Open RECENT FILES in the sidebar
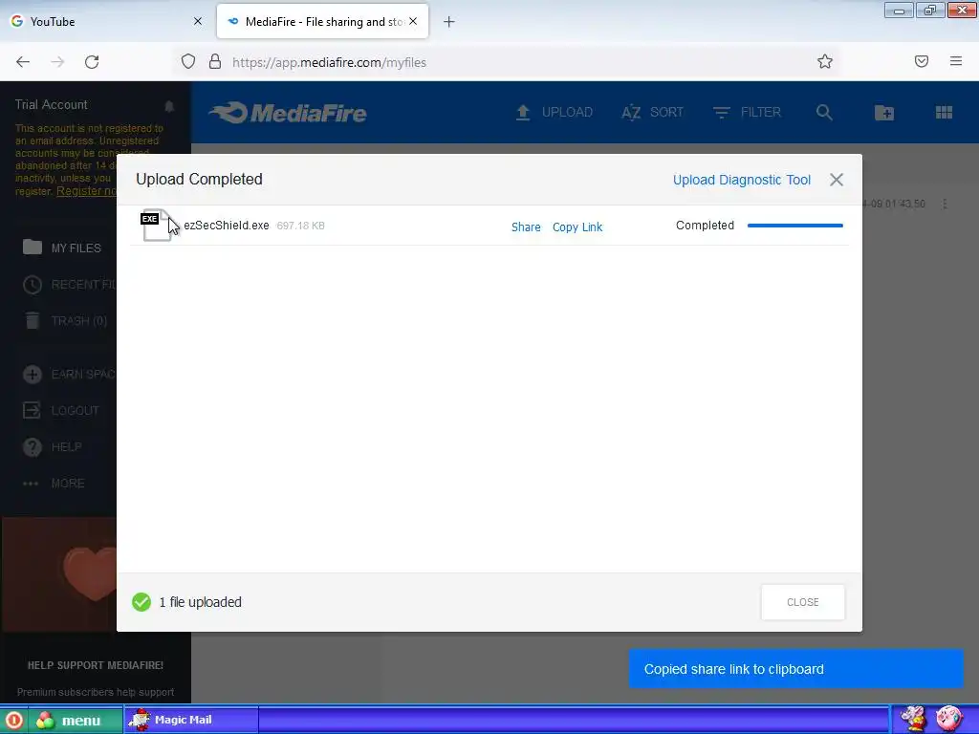979x734 pixels. tap(69, 285)
